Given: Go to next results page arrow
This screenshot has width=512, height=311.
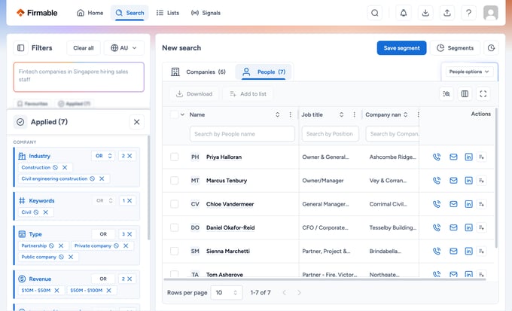Looking at the screenshot, I should tap(299, 293).
